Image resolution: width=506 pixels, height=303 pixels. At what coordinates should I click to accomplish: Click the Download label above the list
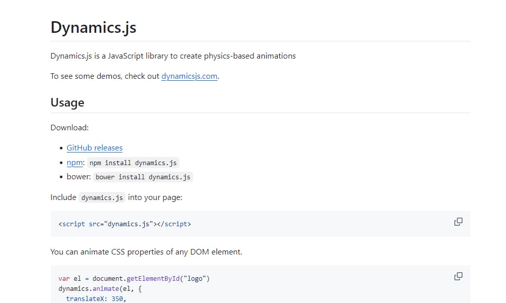click(x=69, y=127)
